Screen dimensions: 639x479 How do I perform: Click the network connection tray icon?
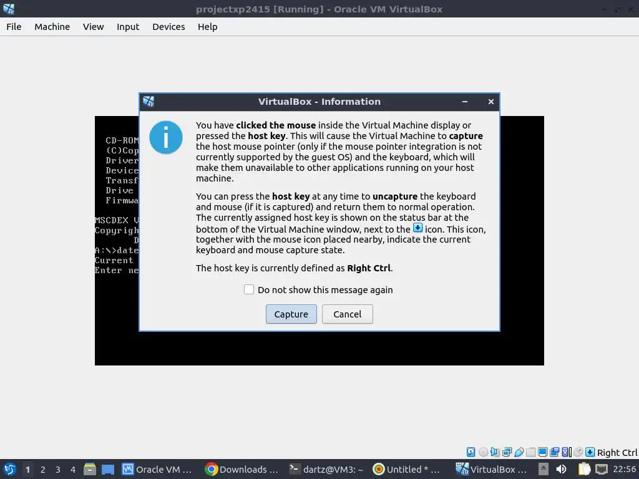602,469
